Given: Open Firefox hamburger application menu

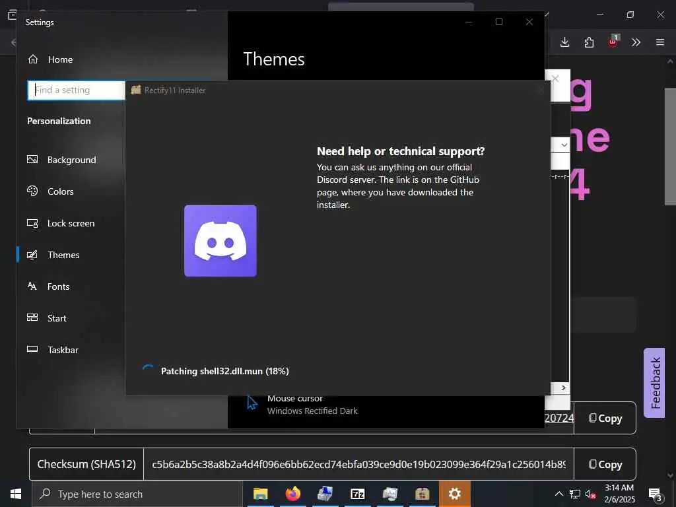Looking at the screenshot, I should (x=660, y=42).
